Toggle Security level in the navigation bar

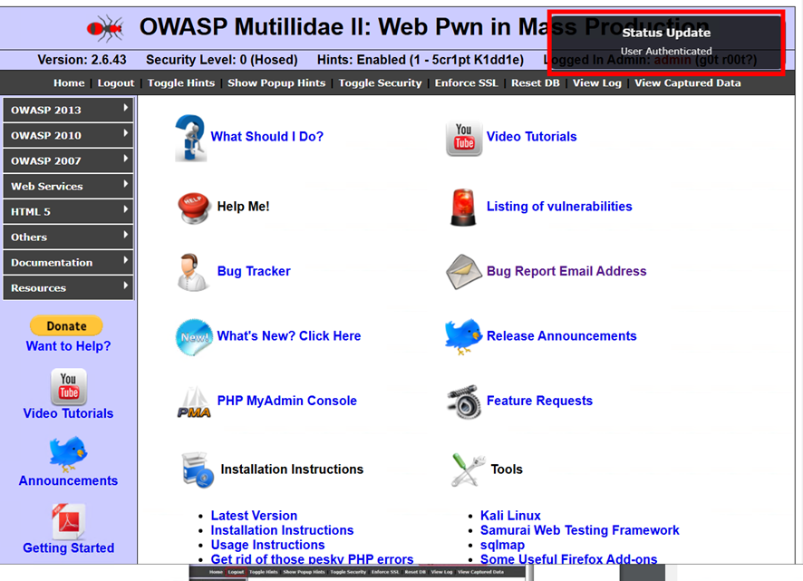point(380,83)
